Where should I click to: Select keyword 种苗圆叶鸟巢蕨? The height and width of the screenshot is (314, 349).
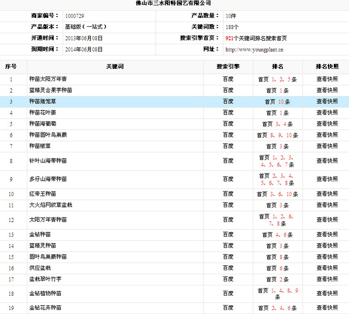48,135
